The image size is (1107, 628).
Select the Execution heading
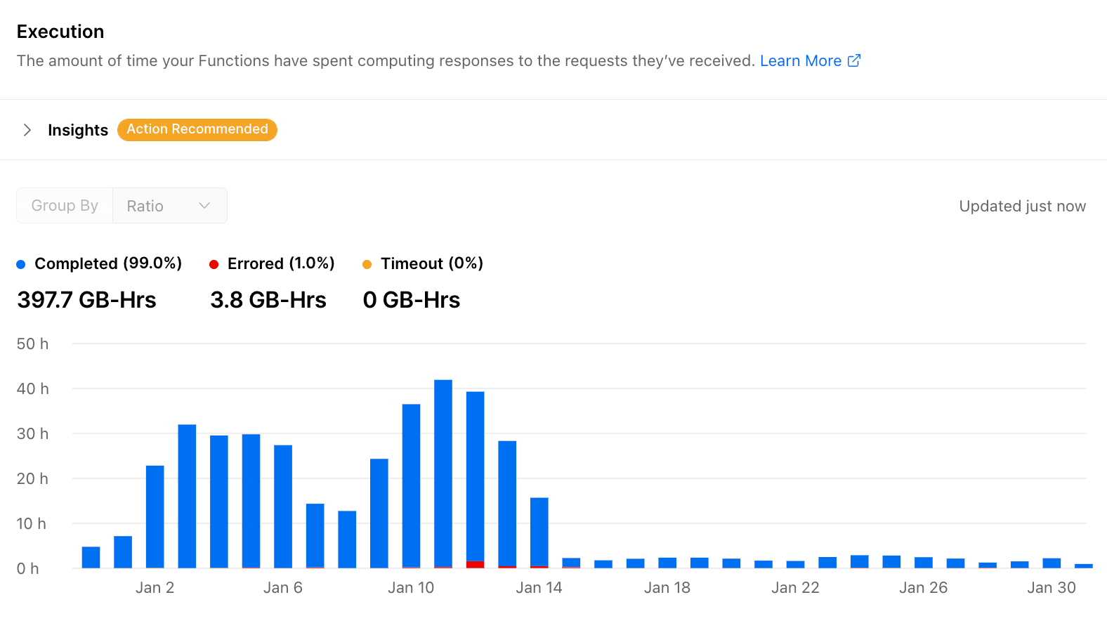click(x=60, y=32)
